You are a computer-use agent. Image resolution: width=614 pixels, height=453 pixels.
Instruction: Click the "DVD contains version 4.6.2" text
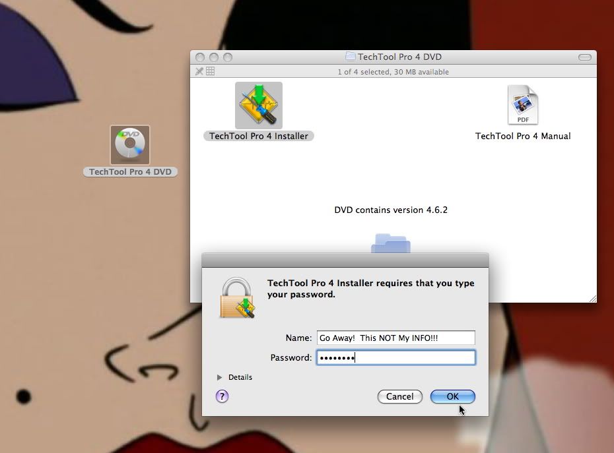pyautogui.click(x=391, y=210)
